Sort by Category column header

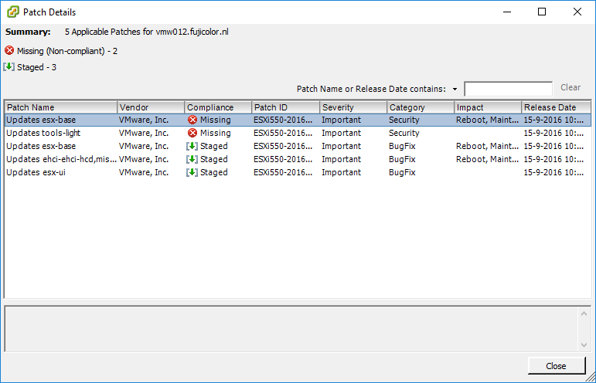(421, 107)
